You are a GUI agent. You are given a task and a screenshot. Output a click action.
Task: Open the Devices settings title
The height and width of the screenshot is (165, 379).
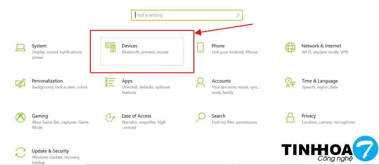130,46
